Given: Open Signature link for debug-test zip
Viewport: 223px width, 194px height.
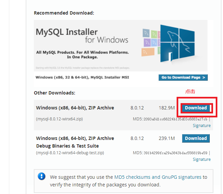Looking at the screenshot, I should click(x=202, y=159).
